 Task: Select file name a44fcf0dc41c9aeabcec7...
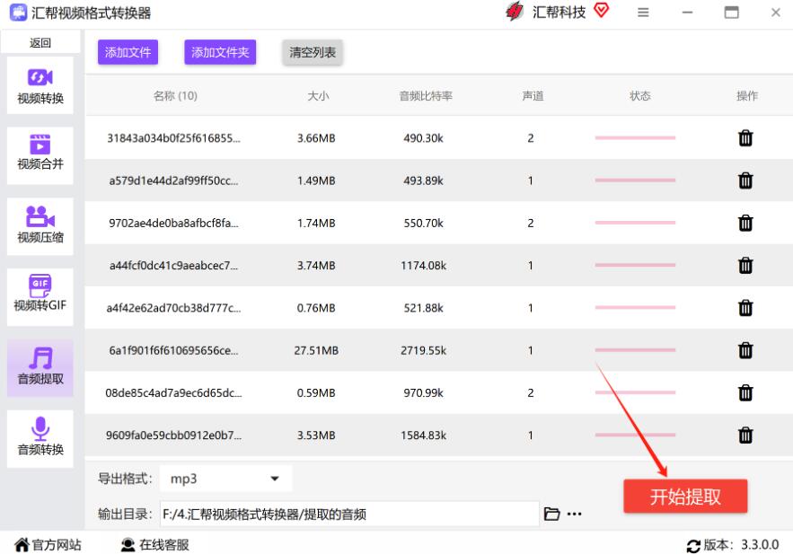click(x=173, y=266)
